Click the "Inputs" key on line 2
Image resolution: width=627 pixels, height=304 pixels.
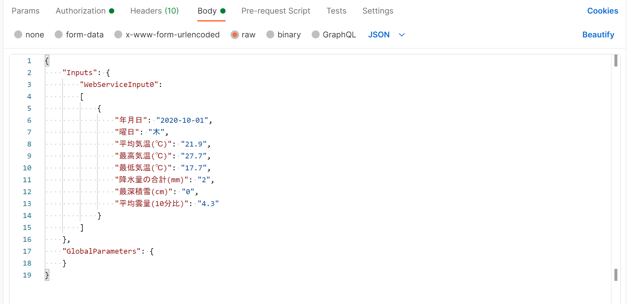79,73
